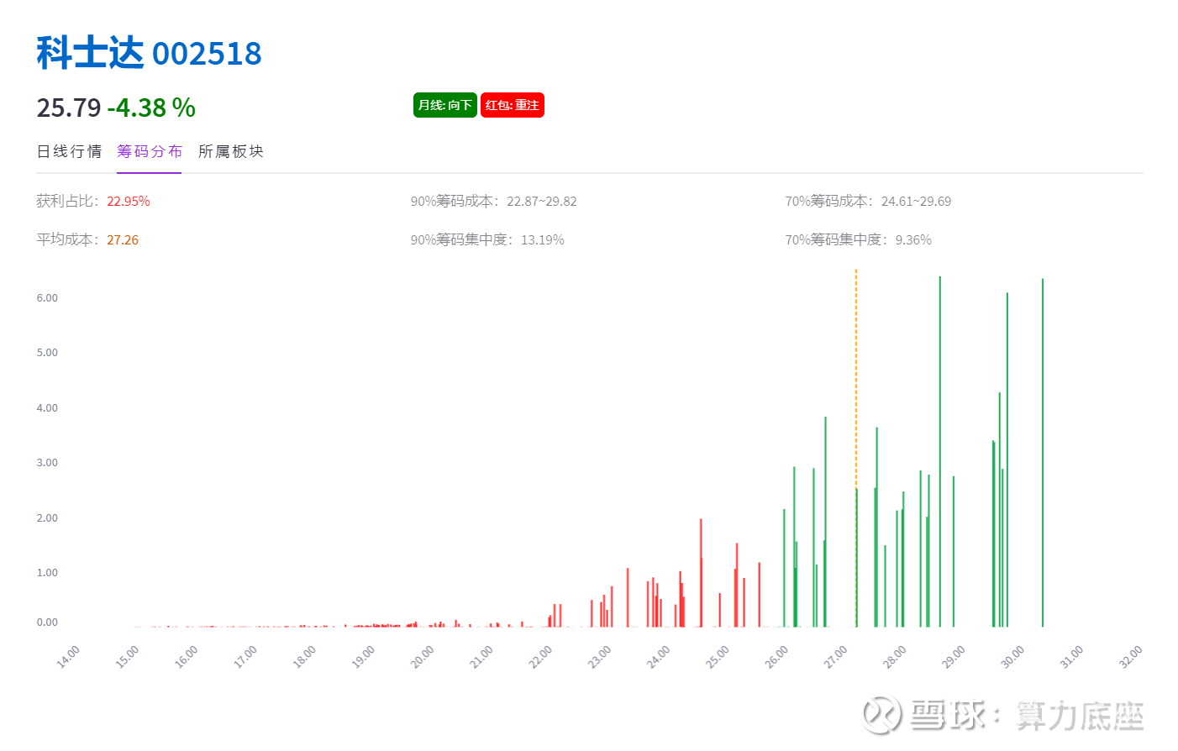The image size is (1178, 751).
Task: Click the y-axis label 3.00
Action: (x=47, y=463)
